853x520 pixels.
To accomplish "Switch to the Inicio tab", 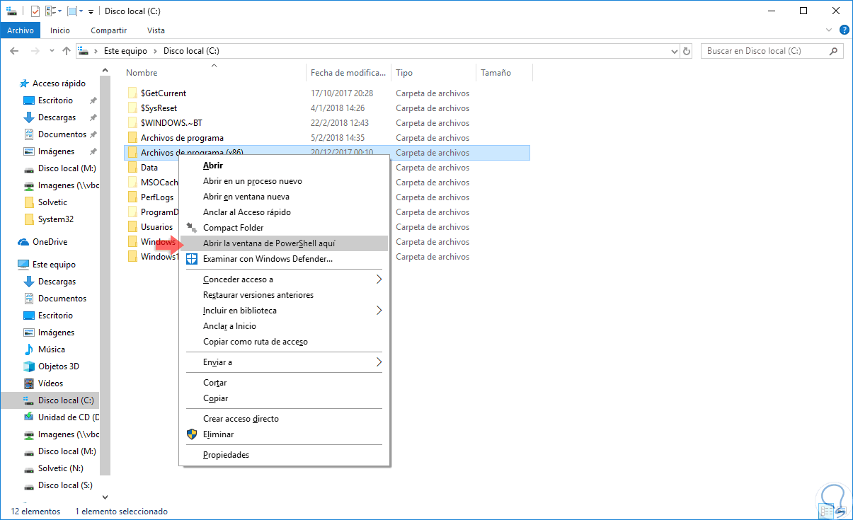I will tap(60, 30).
